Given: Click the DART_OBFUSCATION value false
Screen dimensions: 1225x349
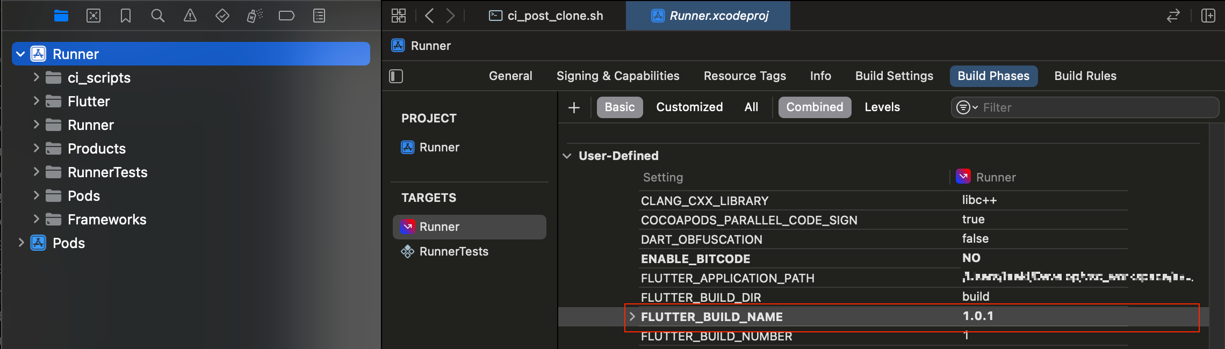Looking at the screenshot, I should (x=975, y=239).
